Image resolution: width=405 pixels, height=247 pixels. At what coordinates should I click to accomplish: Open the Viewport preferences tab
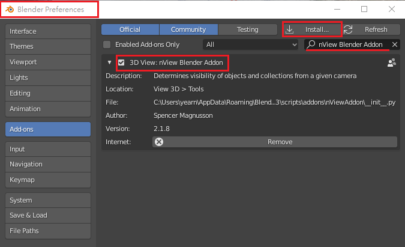tap(48, 62)
